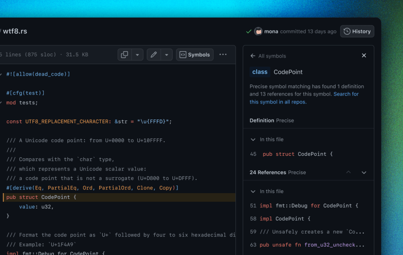Viewport: 403px width, 255px height.
Task: Select the edit pencil icon
Action: 153,54
